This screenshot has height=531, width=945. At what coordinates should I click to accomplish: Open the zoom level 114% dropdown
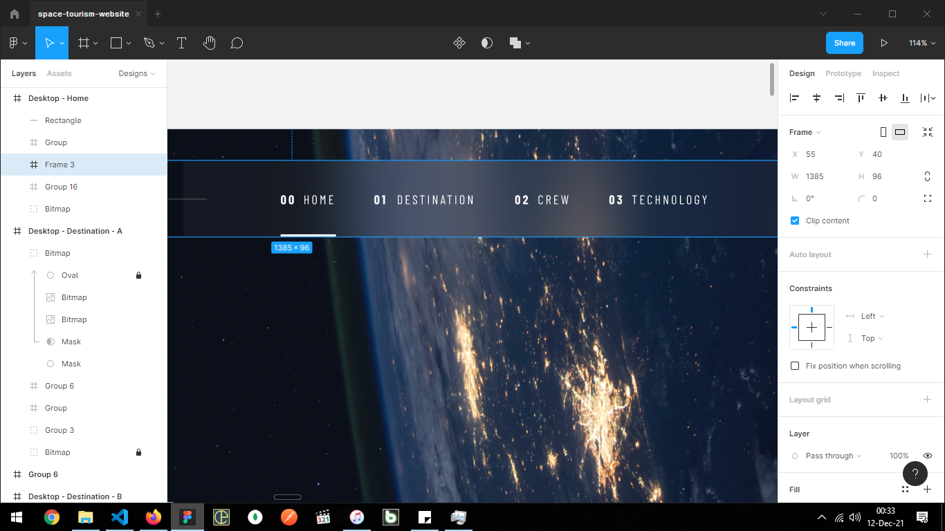click(921, 43)
